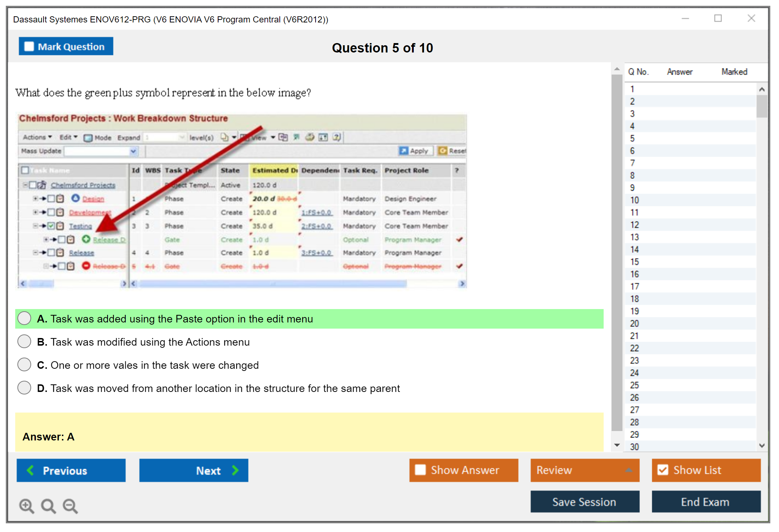779x532 pixels.
Task: Uncheck the Show List checkbox
Action: coord(663,470)
